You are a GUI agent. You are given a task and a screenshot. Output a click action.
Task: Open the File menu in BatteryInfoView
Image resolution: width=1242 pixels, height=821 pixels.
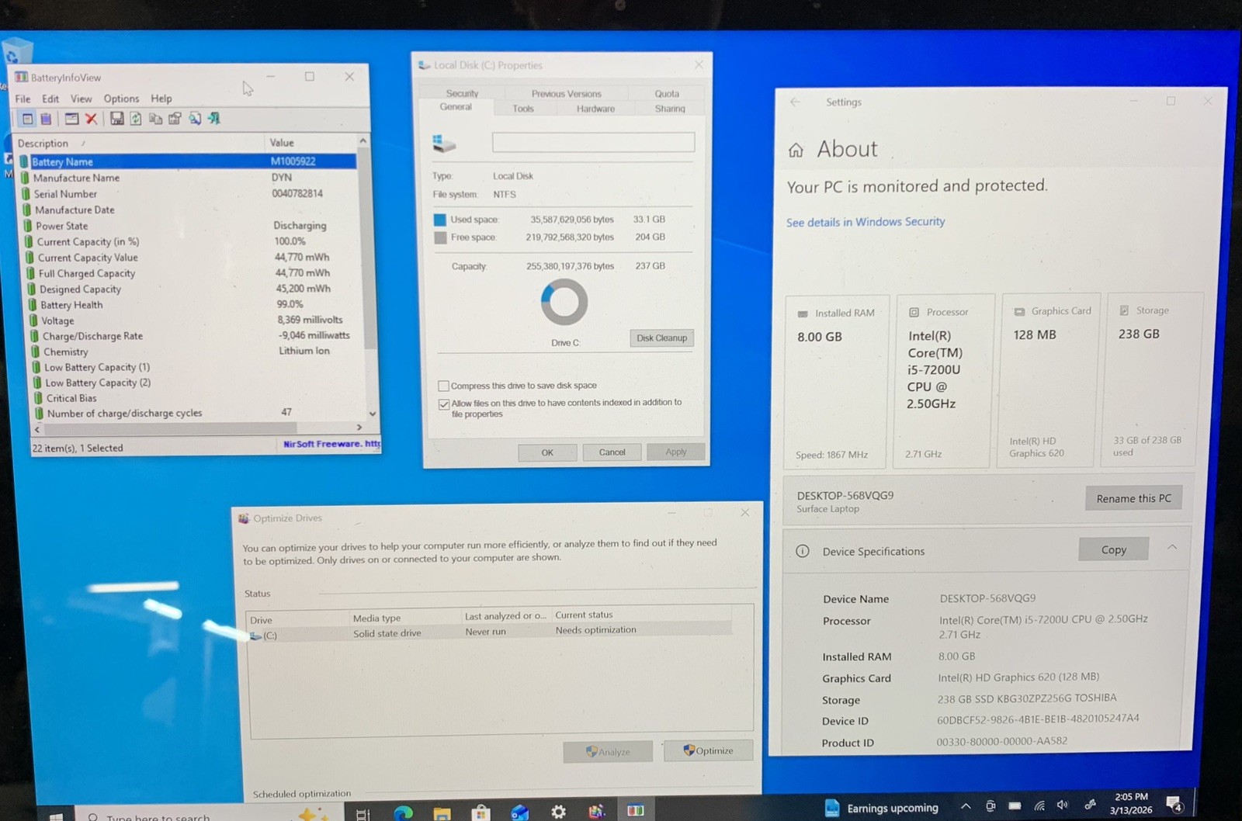click(23, 99)
